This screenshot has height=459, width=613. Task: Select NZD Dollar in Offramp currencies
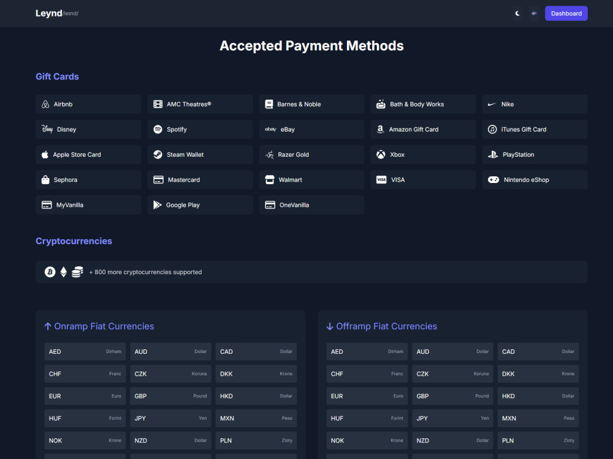[453, 441]
